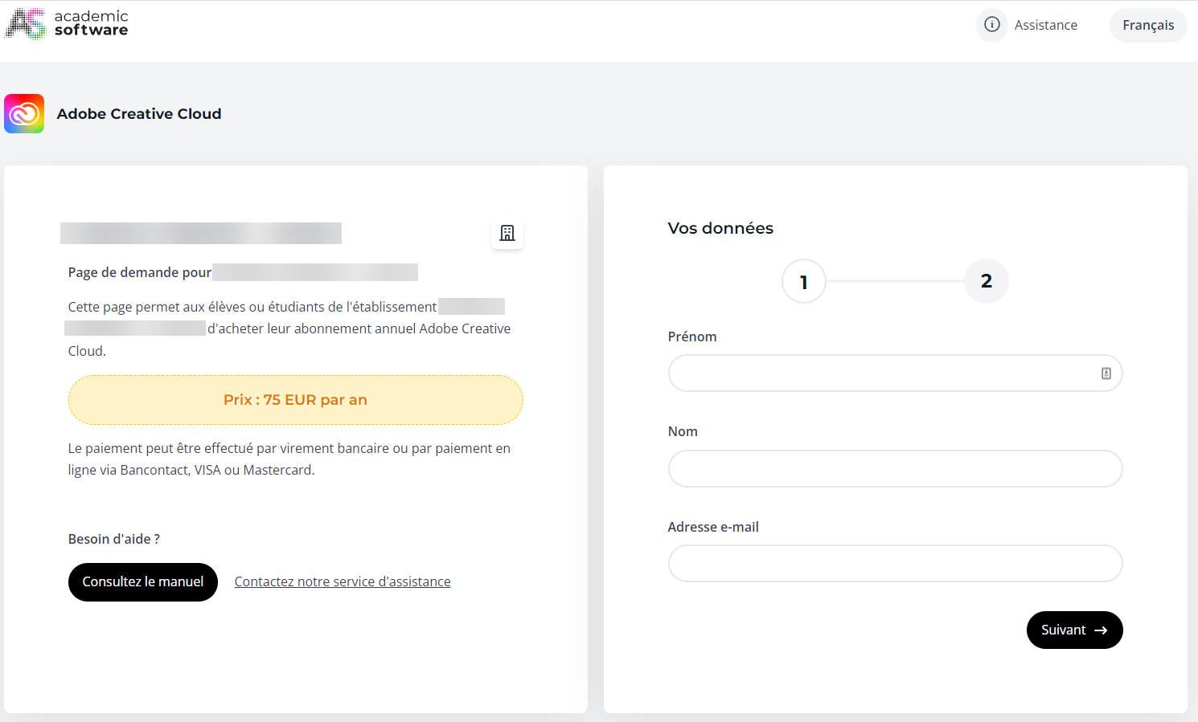Focus the Prénom input field
The width and height of the screenshot is (1198, 722).
coord(895,373)
